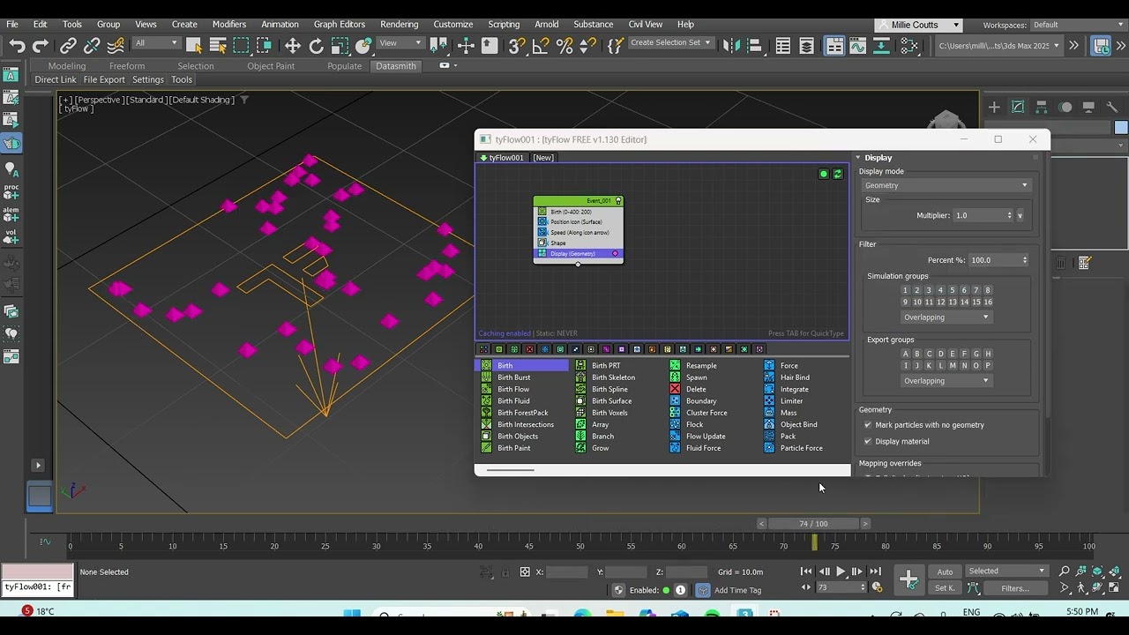Select Object tool

pyautogui.click(x=194, y=46)
